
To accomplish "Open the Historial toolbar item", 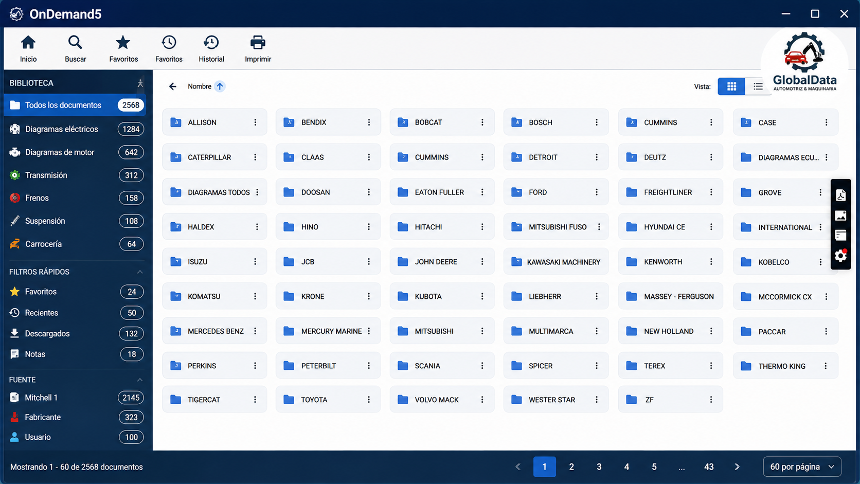I will pyautogui.click(x=211, y=49).
